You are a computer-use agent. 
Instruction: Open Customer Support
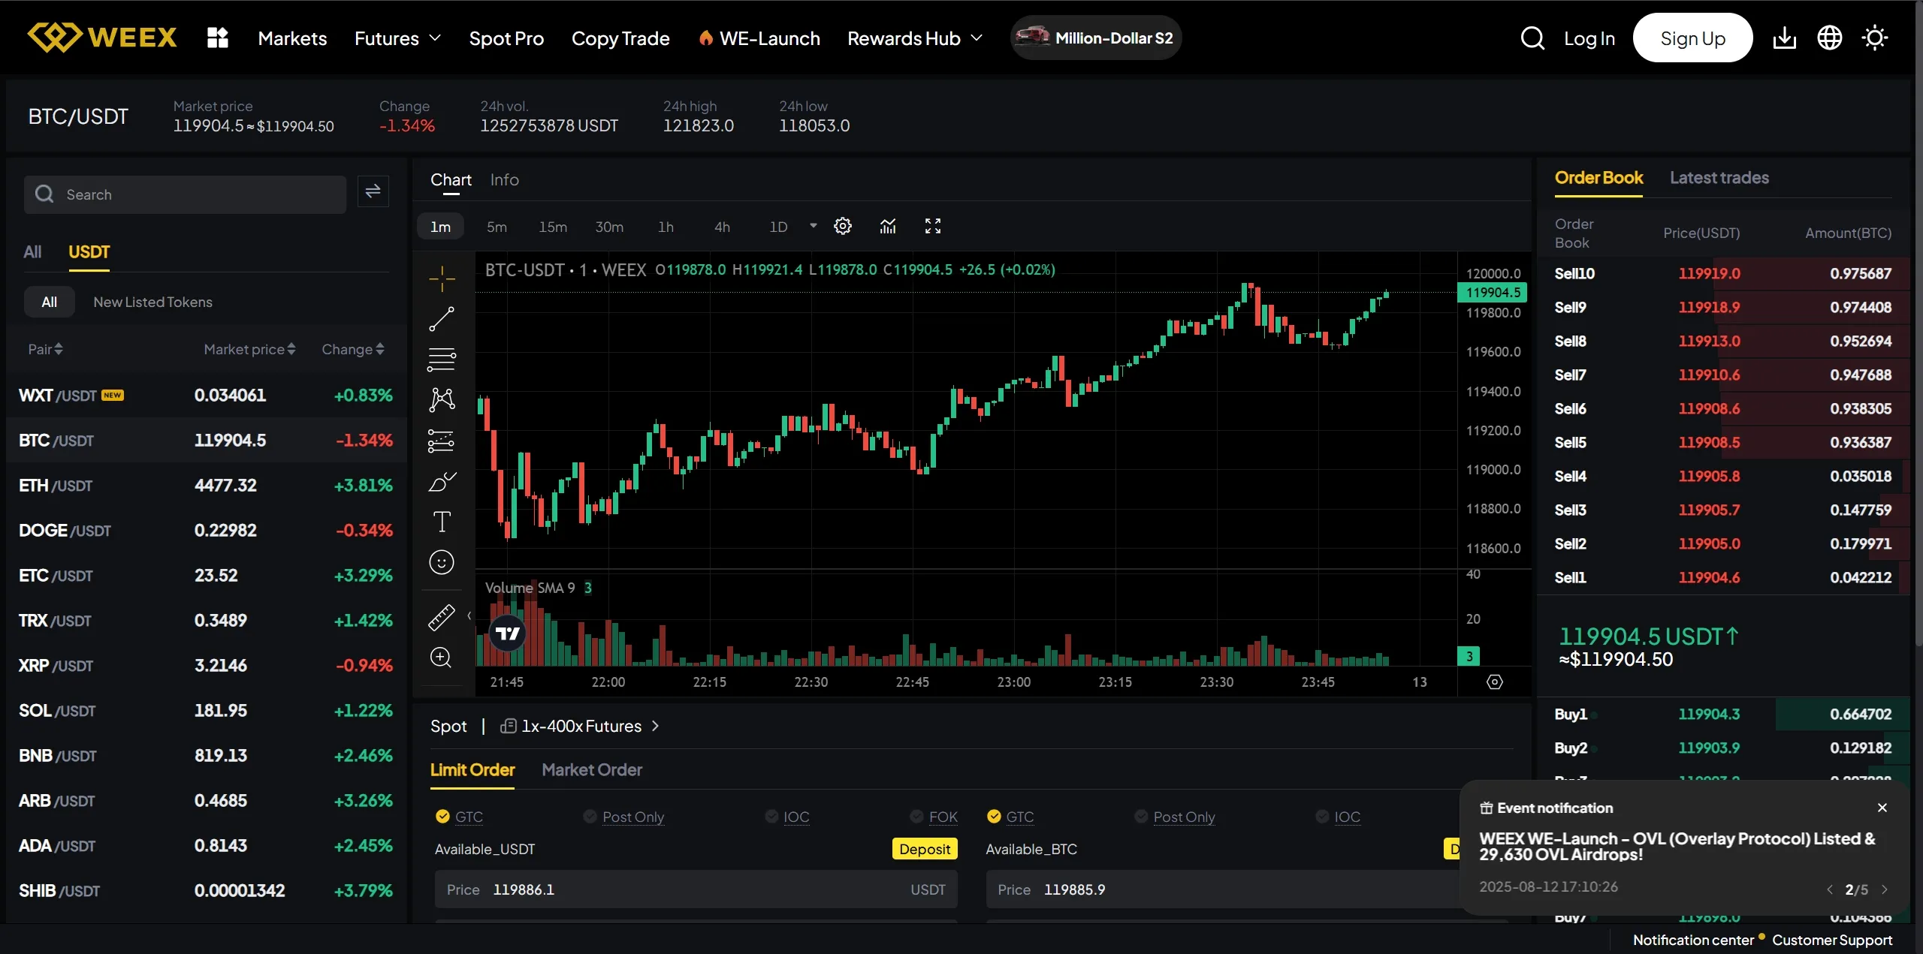pyautogui.click(x=1832, y=940)
